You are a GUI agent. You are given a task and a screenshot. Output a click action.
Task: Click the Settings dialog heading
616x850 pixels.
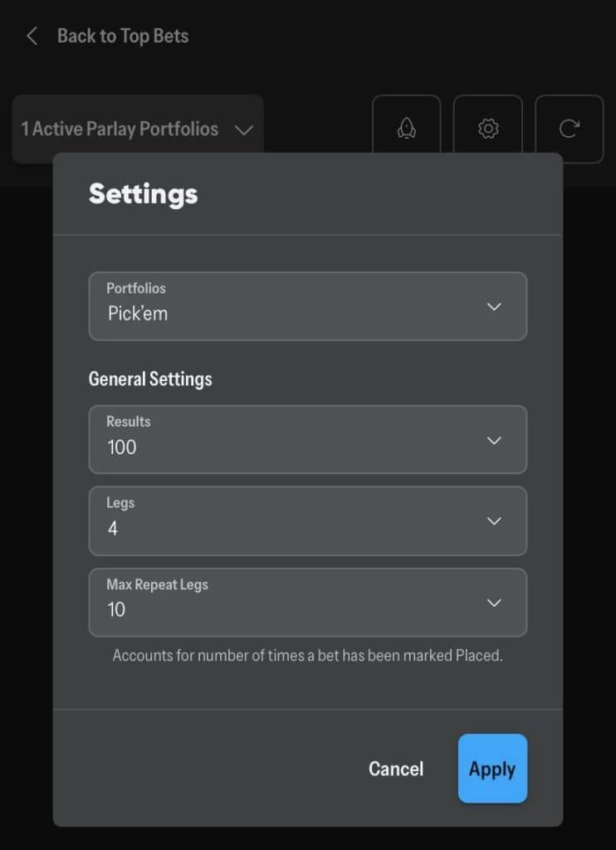tap(144, 193)
